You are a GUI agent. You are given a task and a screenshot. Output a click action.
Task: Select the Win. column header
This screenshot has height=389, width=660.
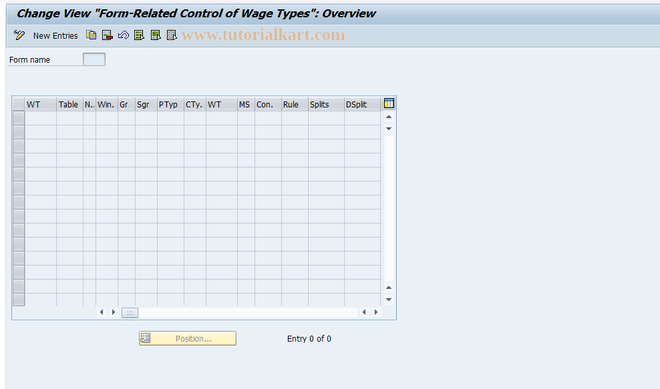point(107,104)
